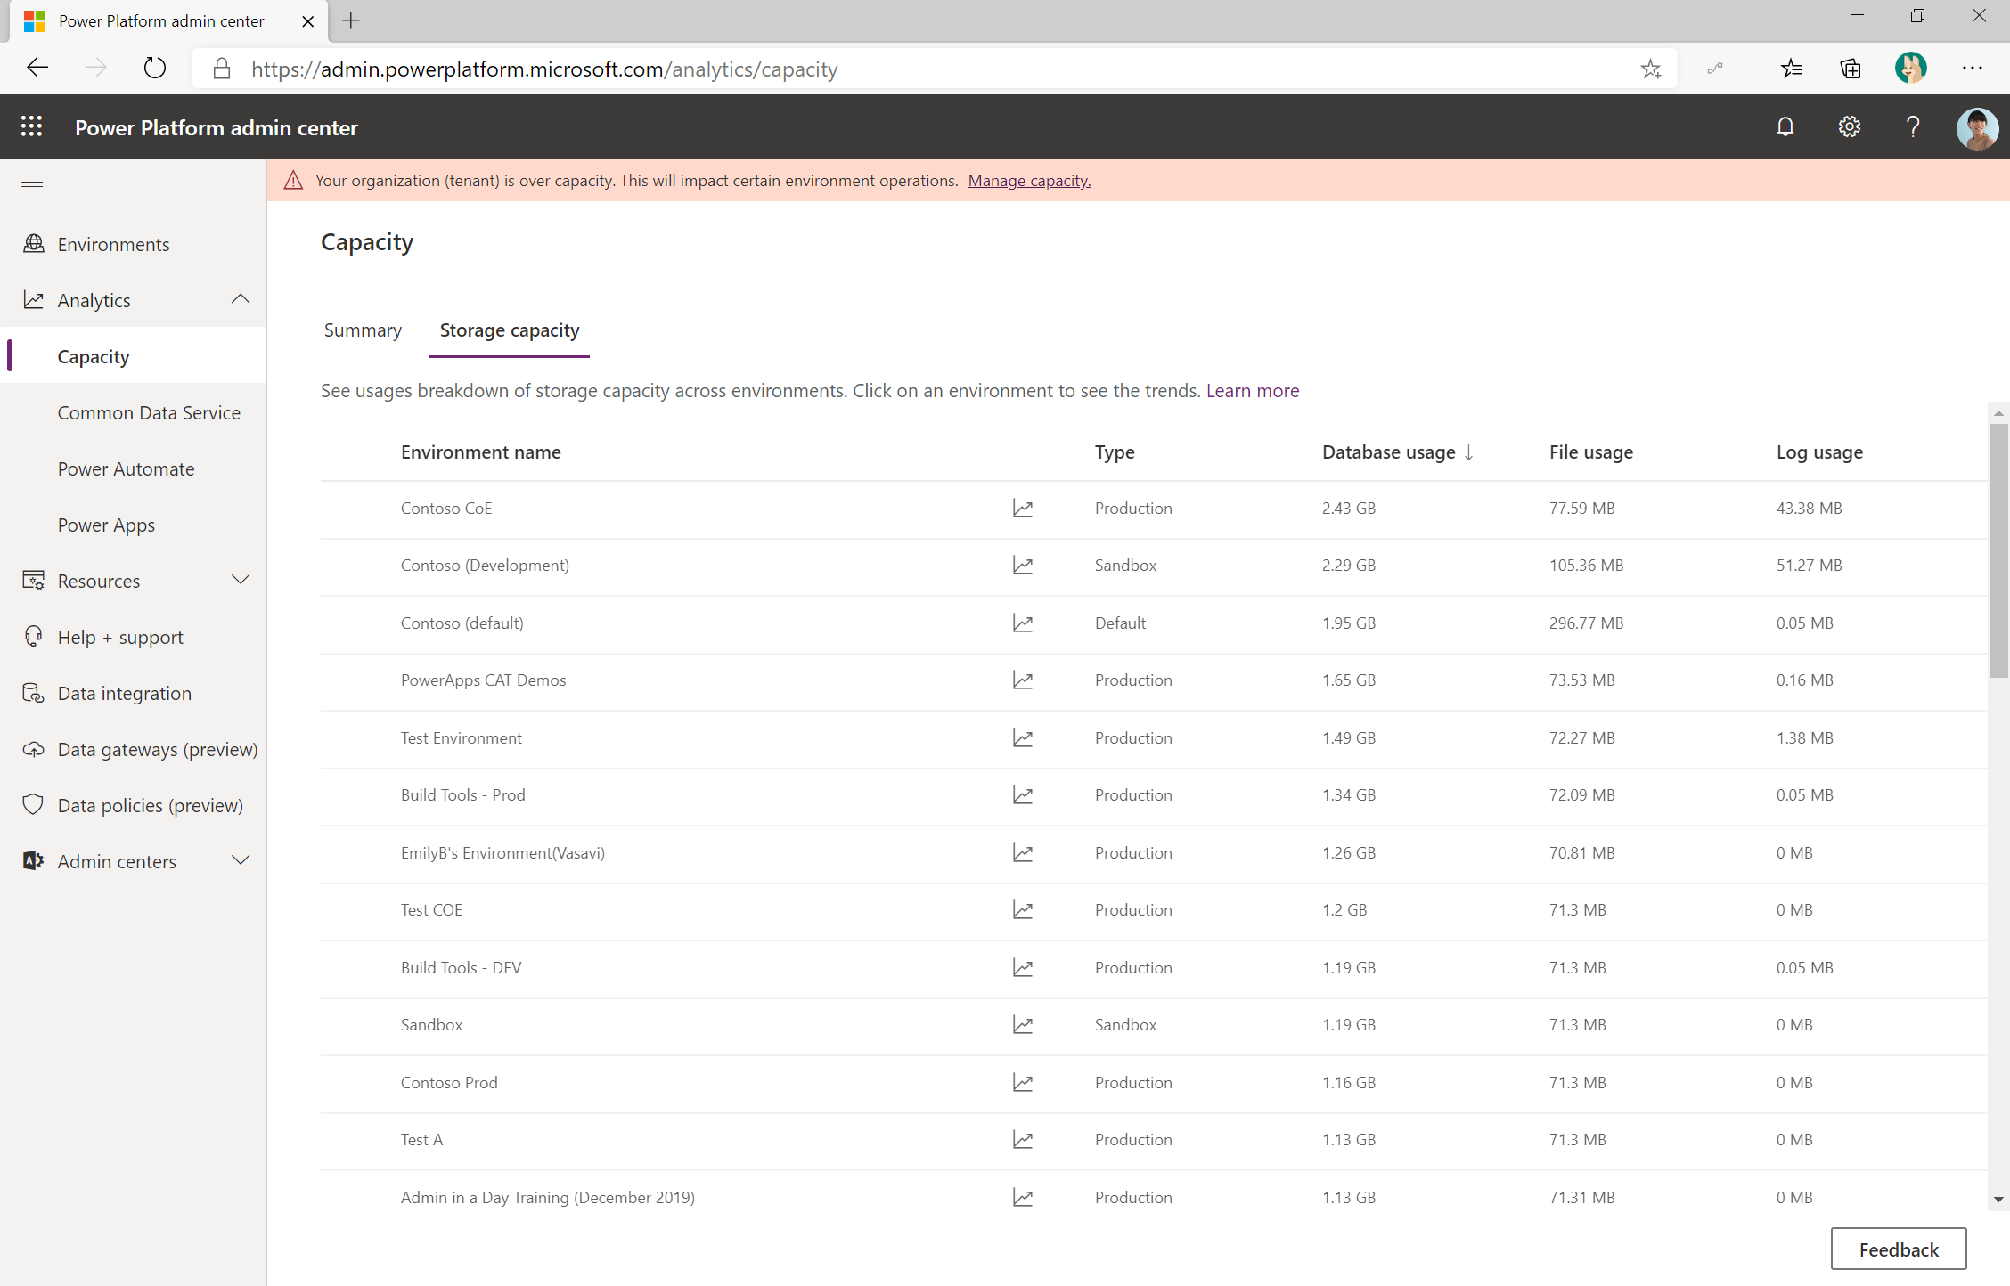
Task: Switch to the Summary tab
Action: [362, 330]
